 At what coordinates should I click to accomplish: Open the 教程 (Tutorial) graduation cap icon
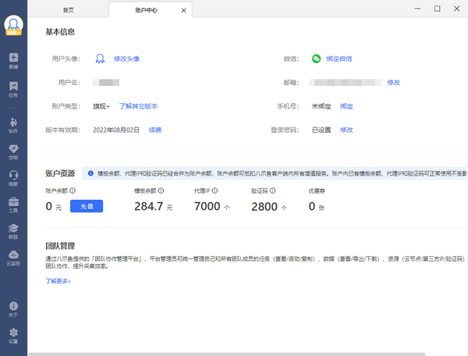[x=13, y=231]
